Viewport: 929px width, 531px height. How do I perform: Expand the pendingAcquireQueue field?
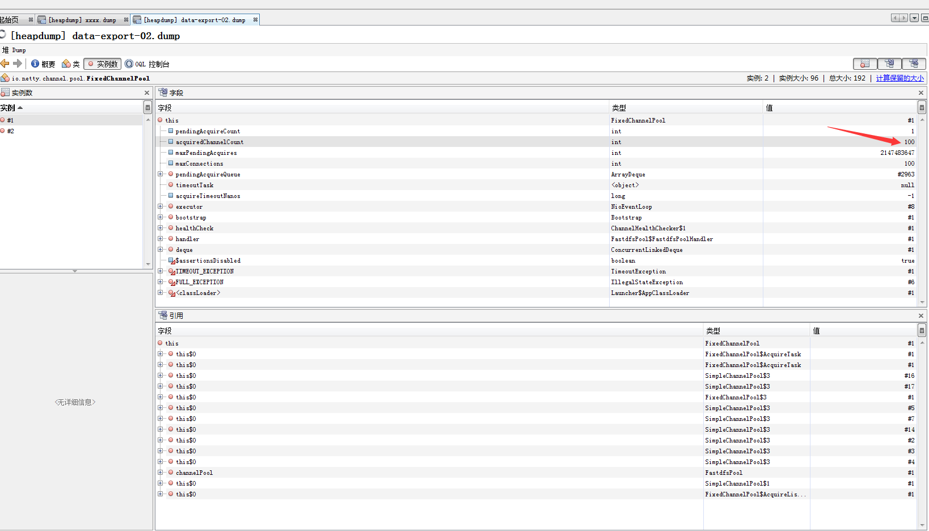(161, 174)
